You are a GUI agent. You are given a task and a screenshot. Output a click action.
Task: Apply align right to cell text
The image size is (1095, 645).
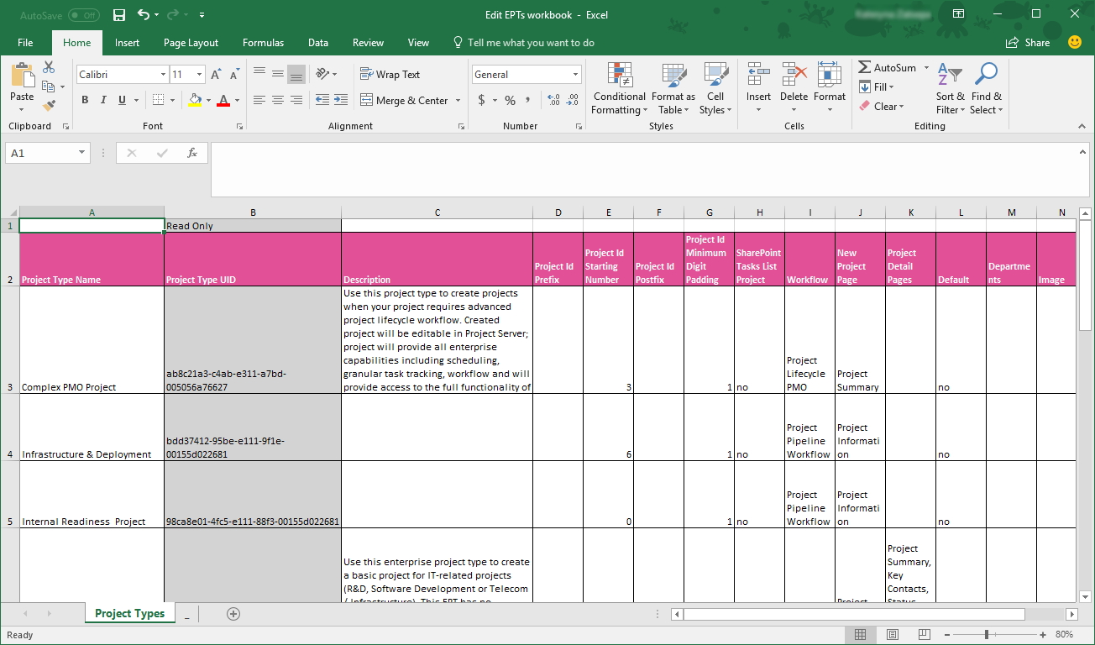[x=296, y=100]
